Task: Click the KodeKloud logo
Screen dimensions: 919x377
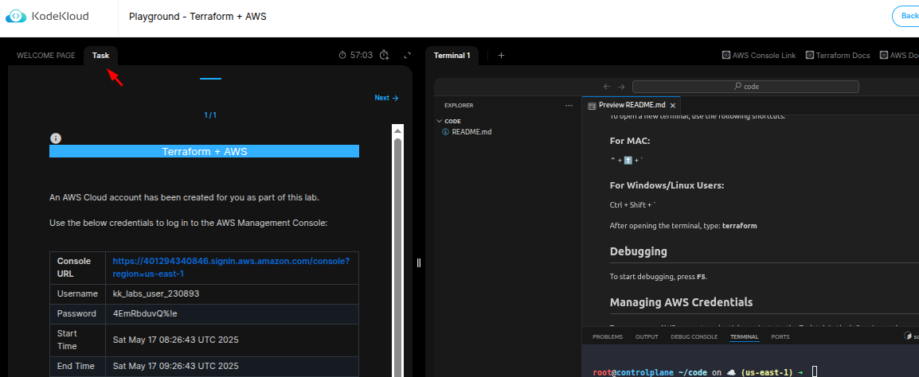Action: 48,17
